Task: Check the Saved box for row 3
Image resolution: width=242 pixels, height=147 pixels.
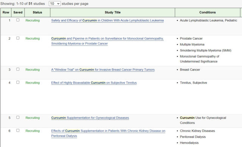Action: pos(18,69)
